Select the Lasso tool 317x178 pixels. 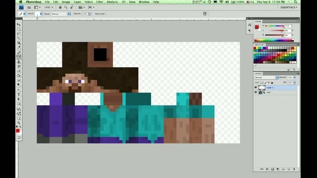tap(19, 34)
